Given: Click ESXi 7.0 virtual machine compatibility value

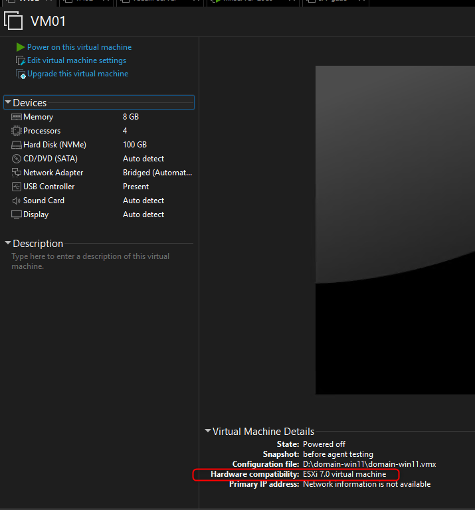Looking at the screenshot, I should tap(345, 475).
